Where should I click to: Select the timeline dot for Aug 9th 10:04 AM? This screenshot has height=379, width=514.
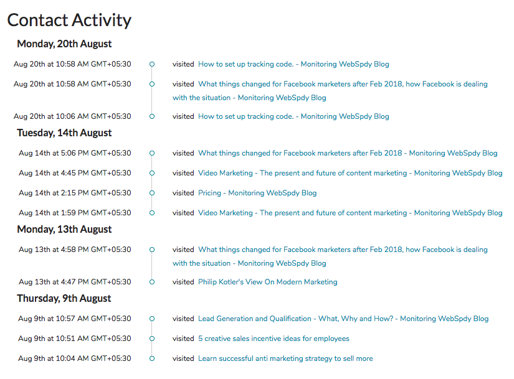tap(152, 358)
